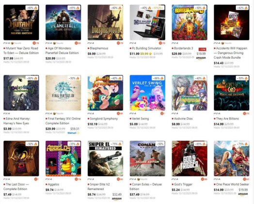Screen dimensions: 254x204
Task: Open Edna And Harvey: Harvey's New Eyes link
Action: pos(16,121)
